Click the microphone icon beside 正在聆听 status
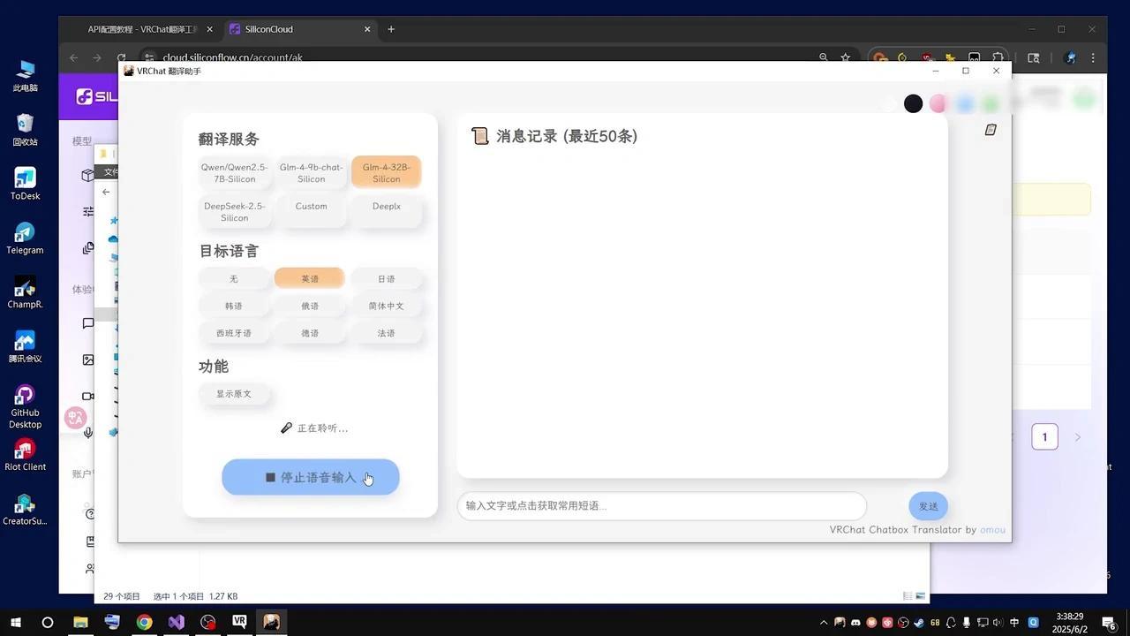Image resolution: width=1130 pixels, height=636 pixels. [x=286, y=428]
